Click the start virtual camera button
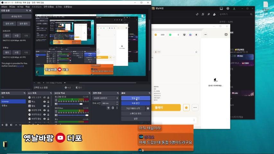The width and height of the screenshot is (274, 154). (133, 108)
